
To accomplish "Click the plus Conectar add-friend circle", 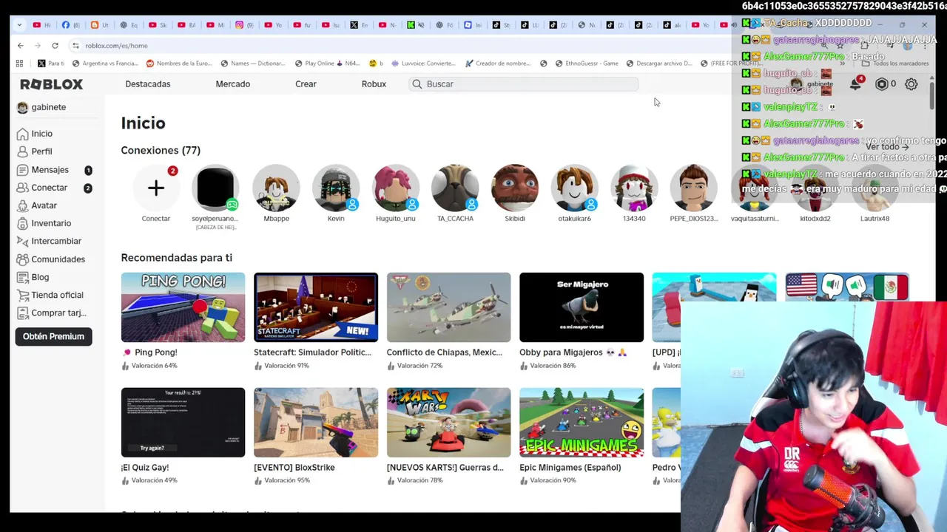I will coord(156,188).
